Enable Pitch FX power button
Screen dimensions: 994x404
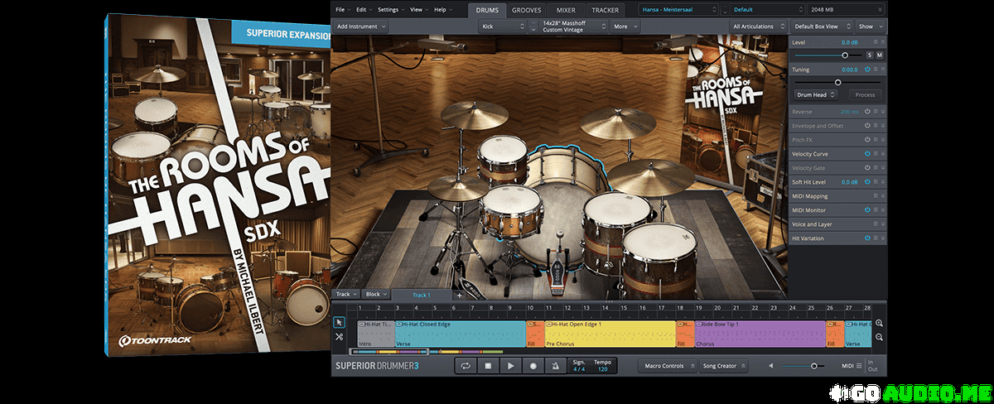pos(868,140)
